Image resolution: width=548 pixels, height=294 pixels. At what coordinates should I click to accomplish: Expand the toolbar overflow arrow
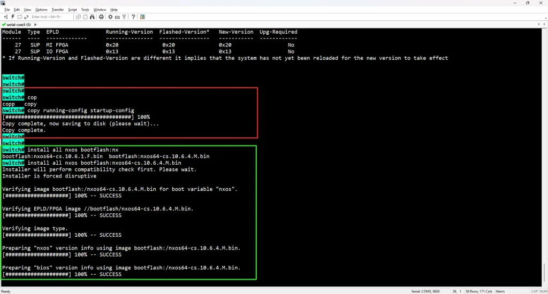545,18
